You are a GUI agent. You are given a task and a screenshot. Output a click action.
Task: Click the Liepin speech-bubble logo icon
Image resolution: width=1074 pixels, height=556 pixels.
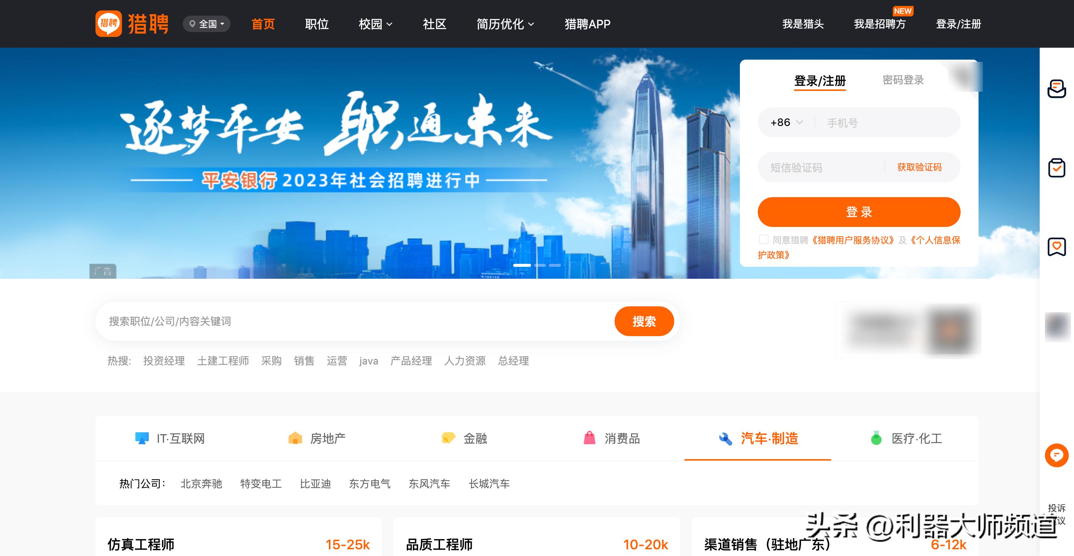tap(108, 24)
